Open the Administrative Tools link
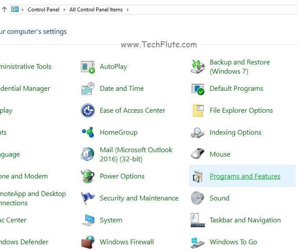This screenshot has height=250, width=298. pos(25,67)
